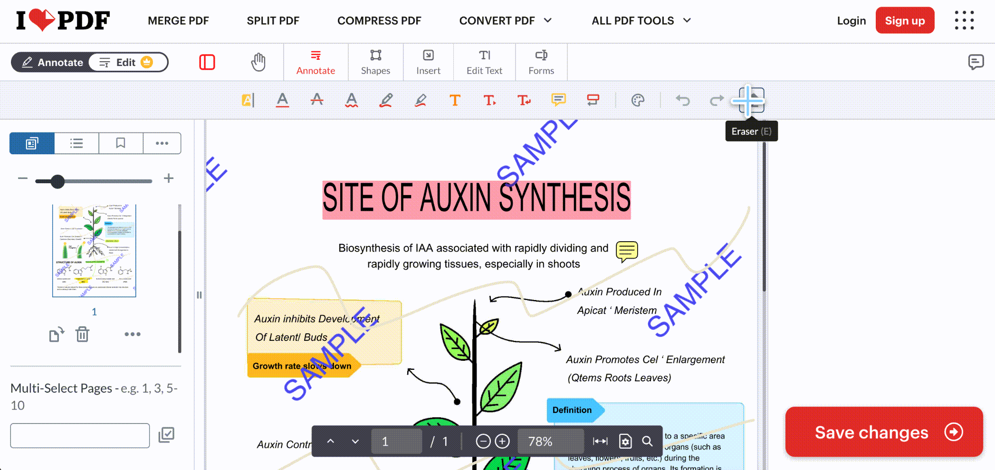
Task: Show the bookmarks panel tab
Action: (121, 143)
